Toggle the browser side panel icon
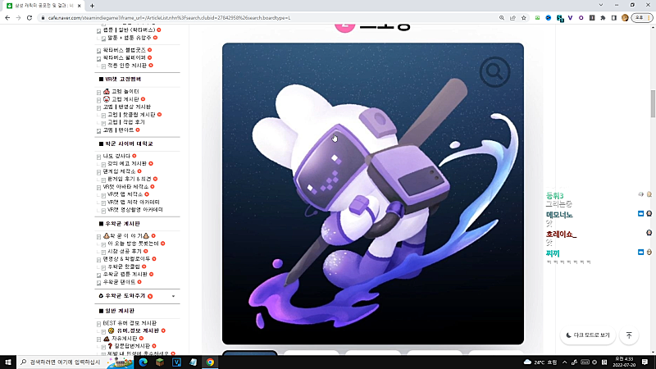 [x=613, y=18]
